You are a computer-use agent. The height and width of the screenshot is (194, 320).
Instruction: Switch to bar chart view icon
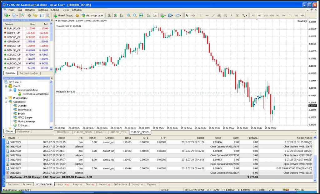[x=109, y=16]
